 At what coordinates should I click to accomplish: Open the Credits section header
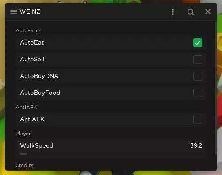click(x=24, y=165)
